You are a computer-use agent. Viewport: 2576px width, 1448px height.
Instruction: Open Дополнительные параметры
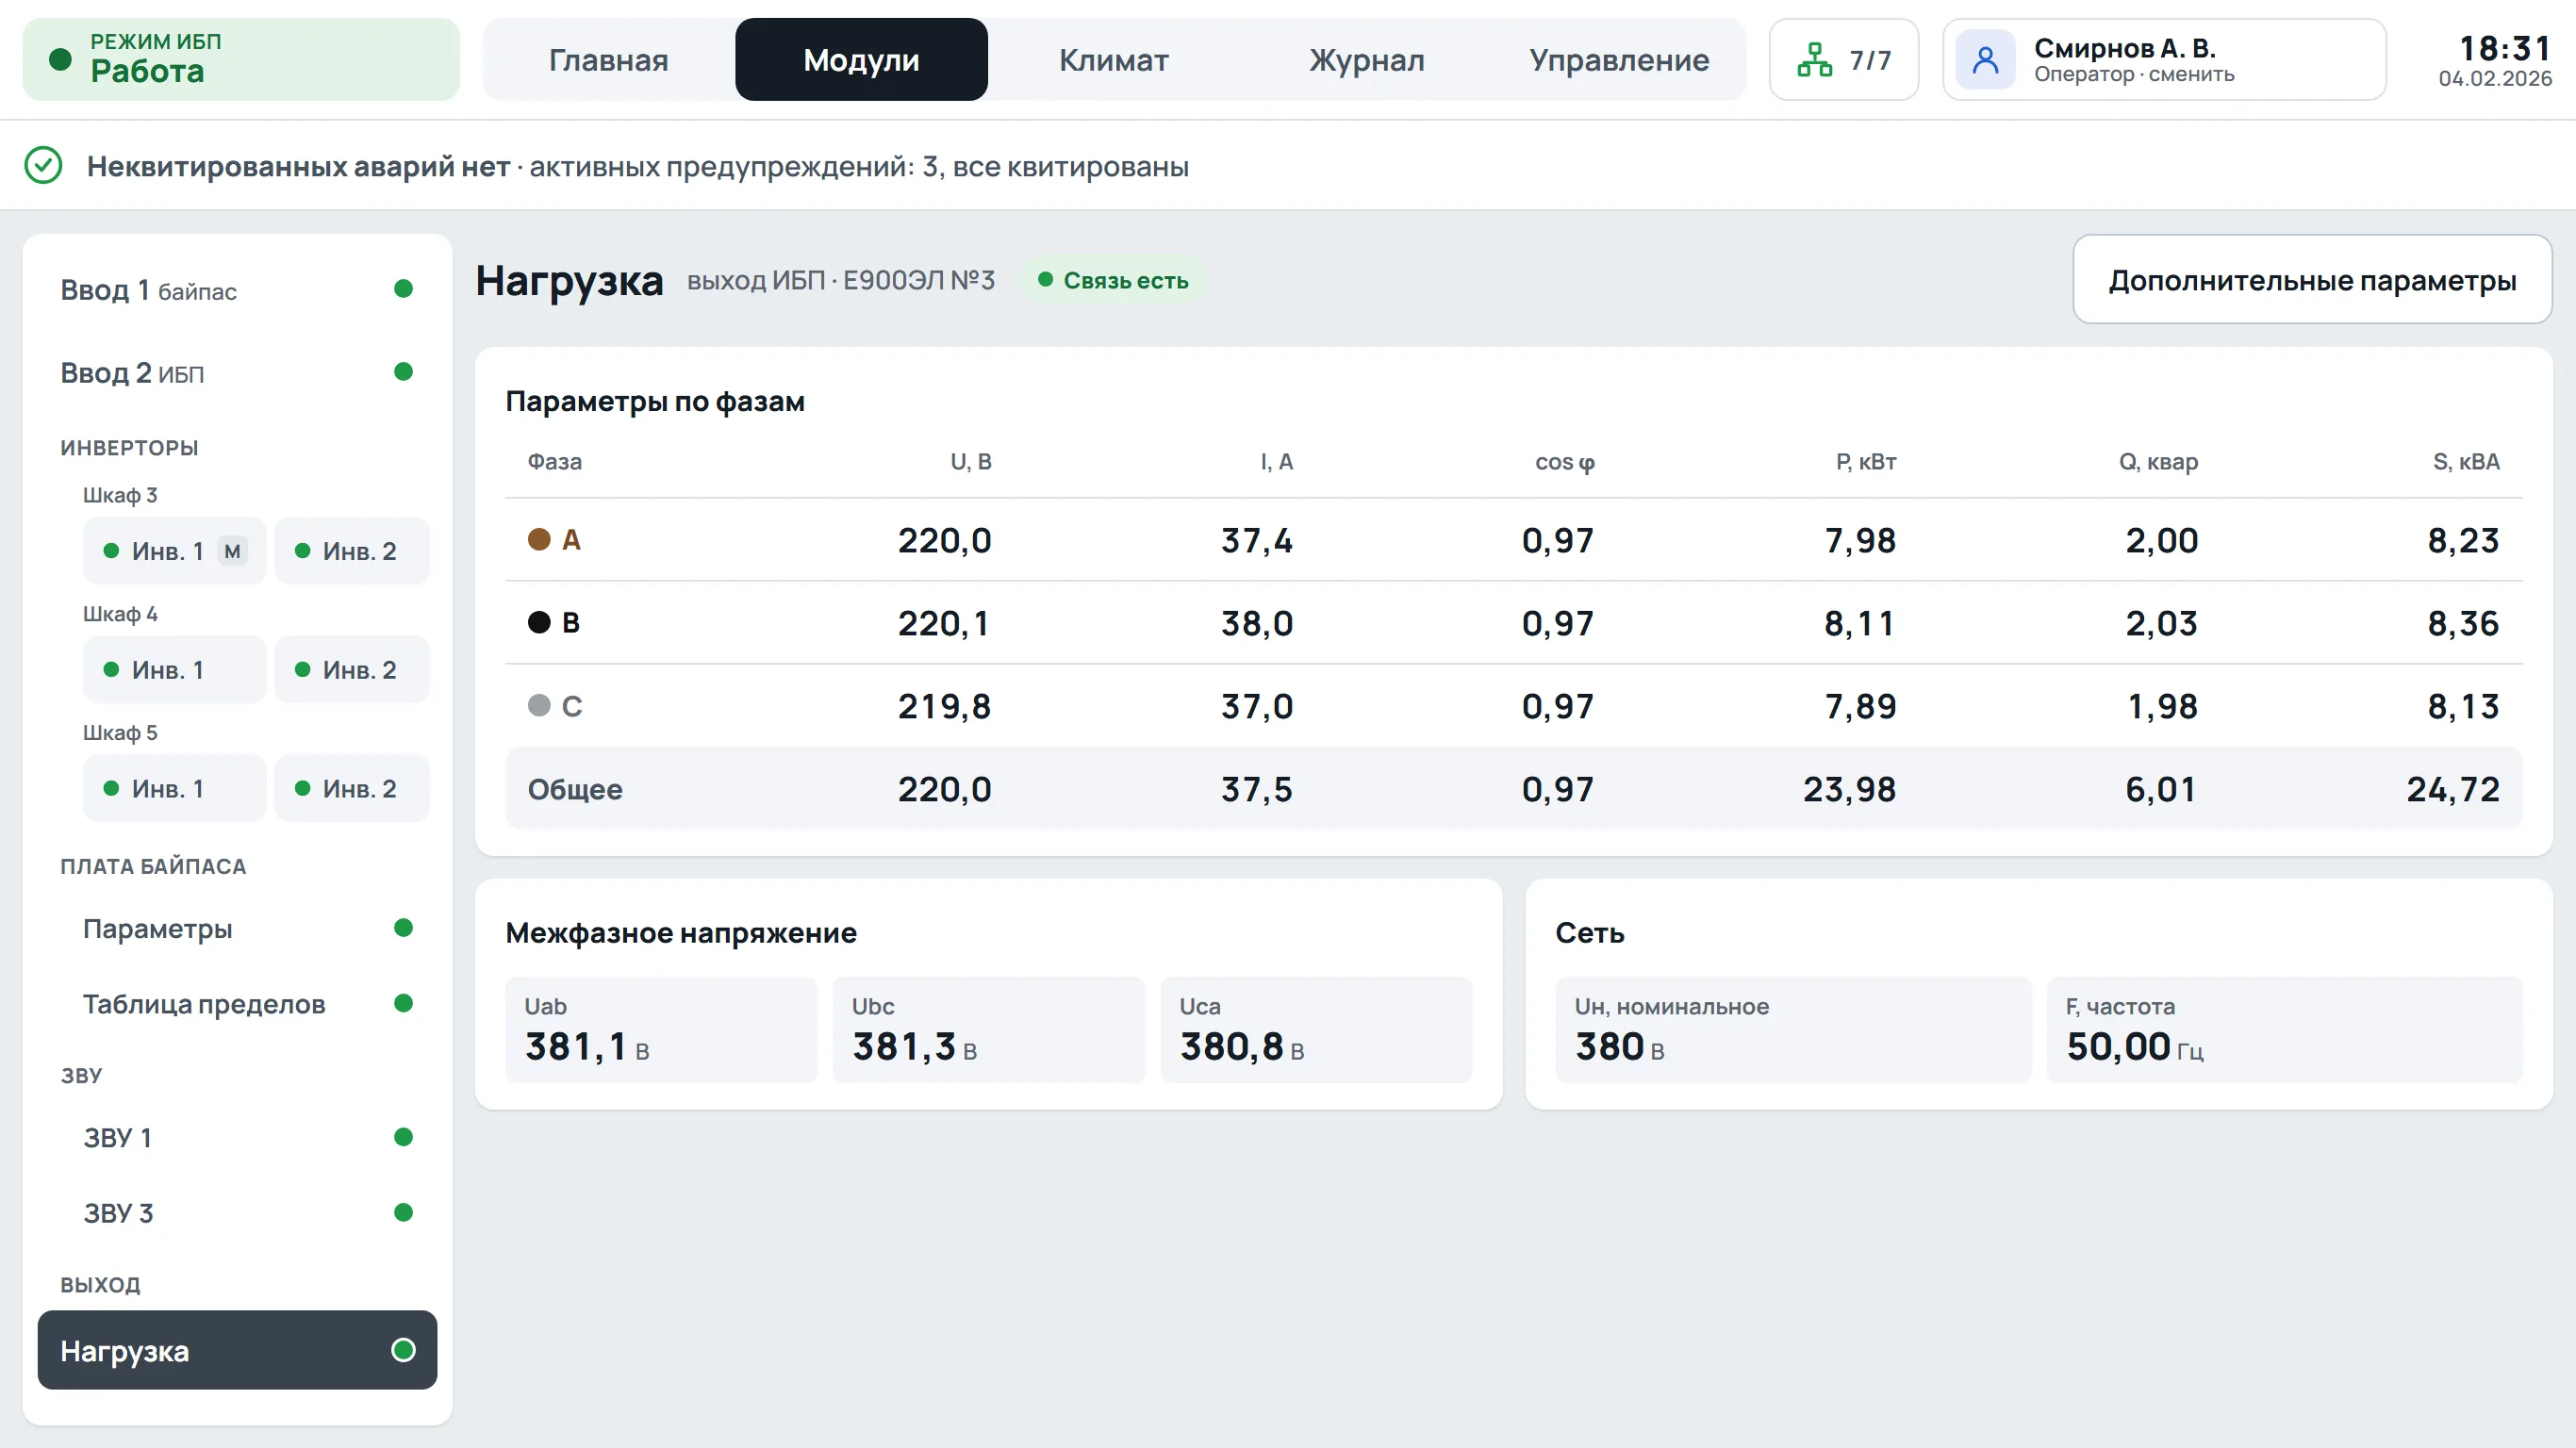(2312, 280)
